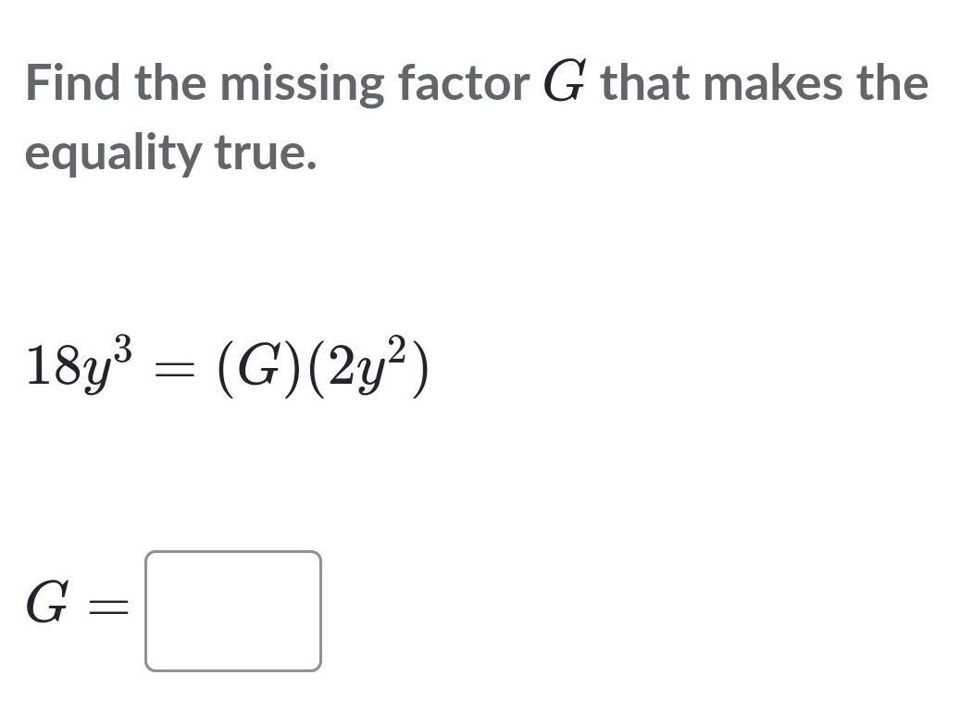Click the first word "the" after "Find"
Screen dimensions: 960x724
(x=171, y=82)
